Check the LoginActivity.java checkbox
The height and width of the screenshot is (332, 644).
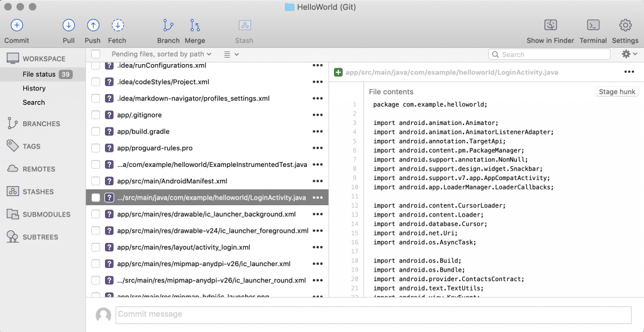(x=96, y=198)
